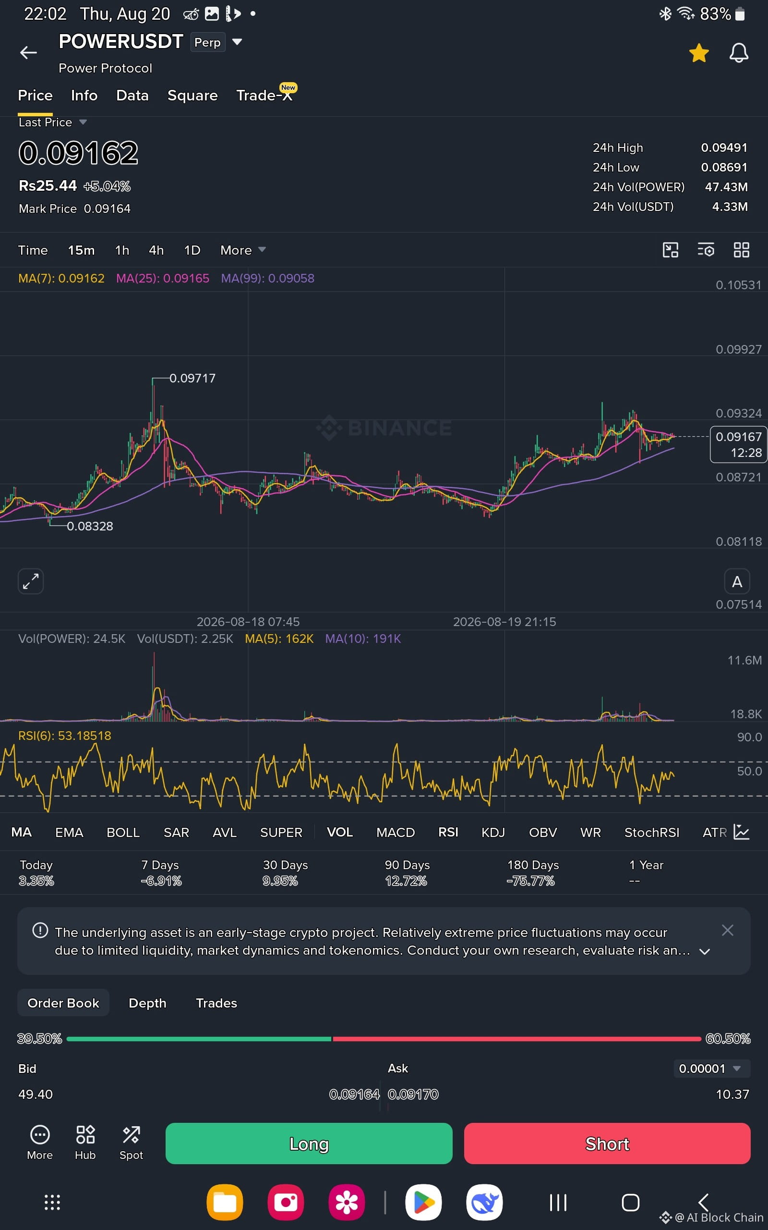The image size is (768, 1230).
Task: Toggle the yellow favorite star
Action: tap(699, 53)
